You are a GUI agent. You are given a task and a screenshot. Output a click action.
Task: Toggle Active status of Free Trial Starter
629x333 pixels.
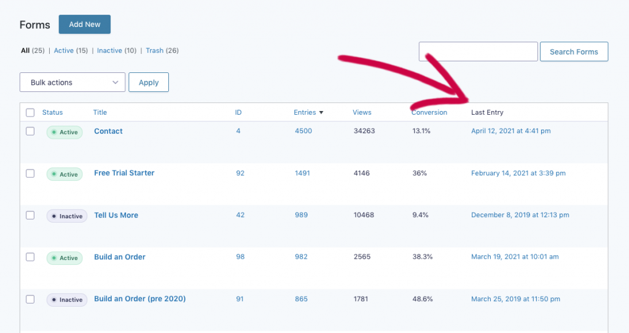(x=64, y=174)
